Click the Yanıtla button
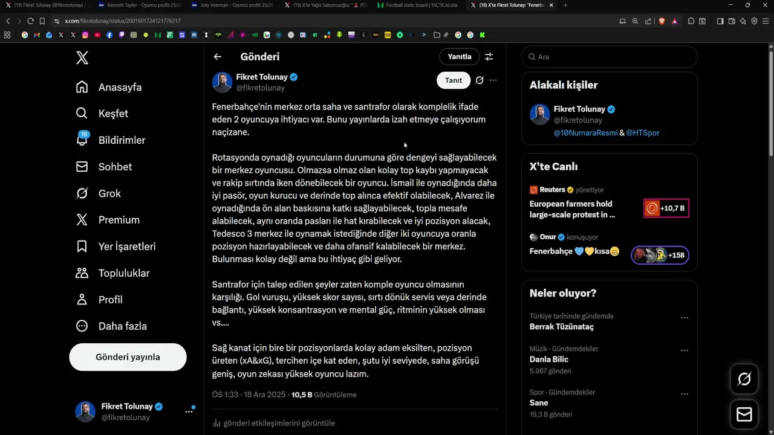 pos(460,57)
